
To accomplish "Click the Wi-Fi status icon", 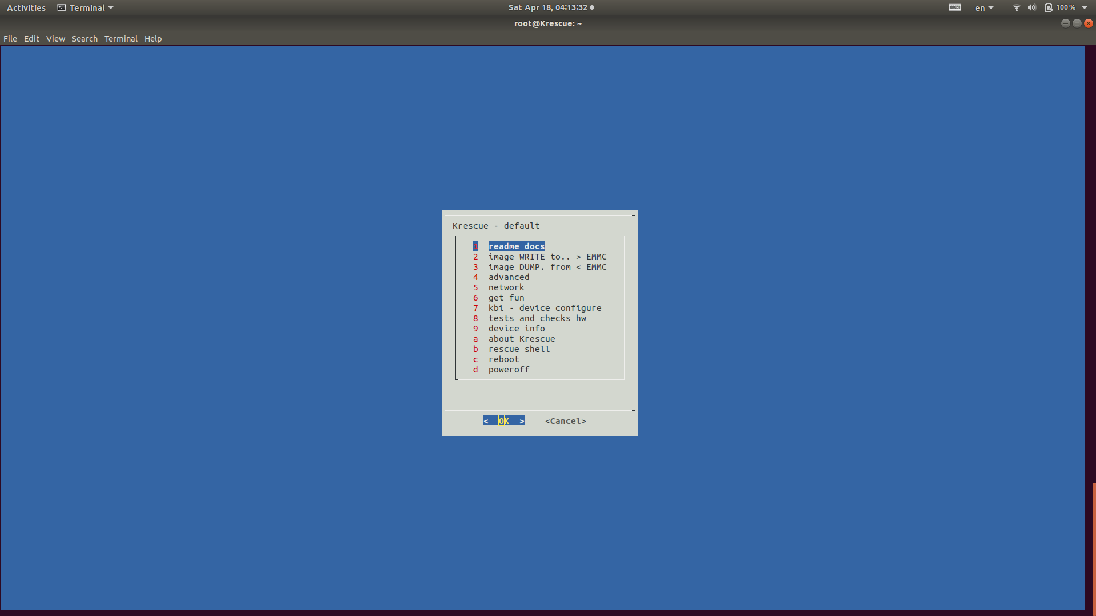I will pos(1016,7).
